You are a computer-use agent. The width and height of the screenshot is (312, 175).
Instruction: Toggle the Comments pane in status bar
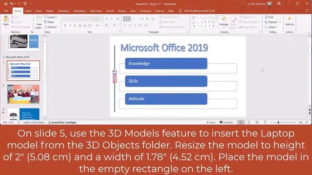pos(226,122)
